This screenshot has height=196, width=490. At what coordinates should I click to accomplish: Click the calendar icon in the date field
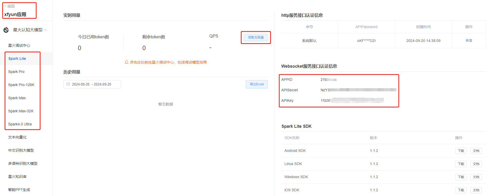(68, 84)
